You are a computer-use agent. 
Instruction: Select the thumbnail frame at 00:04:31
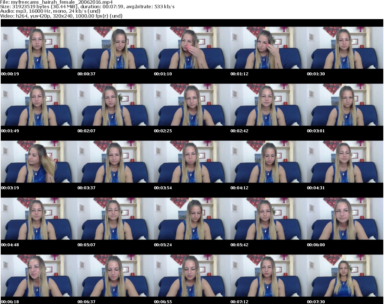coord(345,162)
